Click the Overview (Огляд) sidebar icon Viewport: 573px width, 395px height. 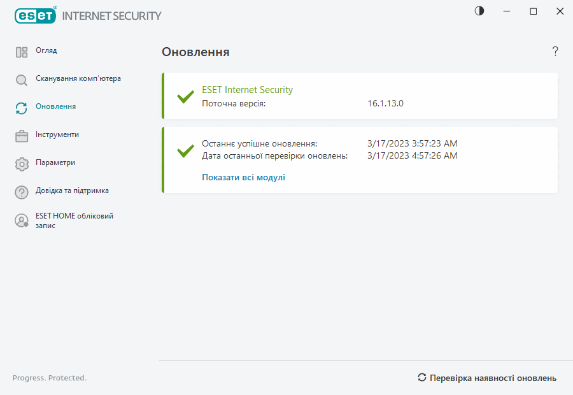(x=22, y=52)
